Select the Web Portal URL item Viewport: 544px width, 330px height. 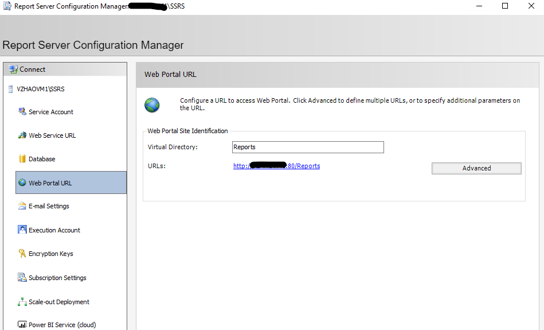coord(71,183)
